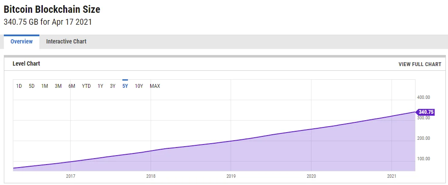
Task: Select the 1D time range
Action: tap(19, 86)
